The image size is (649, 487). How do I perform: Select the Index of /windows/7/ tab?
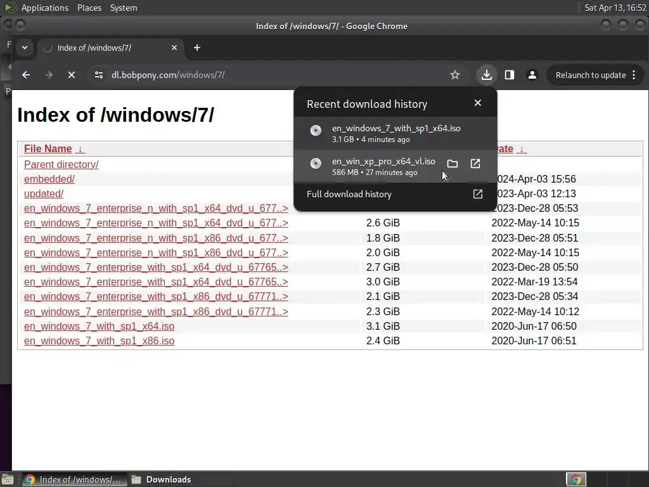(x=109, y=48)
